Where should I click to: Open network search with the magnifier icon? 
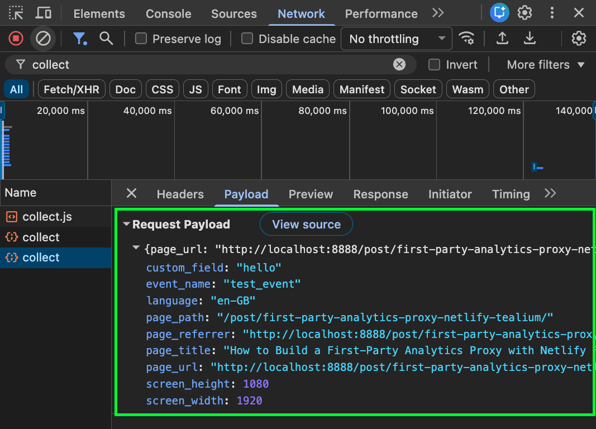(106, 39)
